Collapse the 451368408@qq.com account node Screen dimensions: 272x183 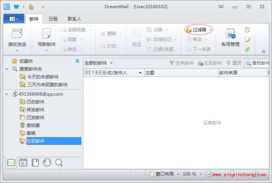pyautogui.click(x=7, y=94)
